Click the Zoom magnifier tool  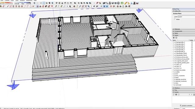tap(80, 6)
